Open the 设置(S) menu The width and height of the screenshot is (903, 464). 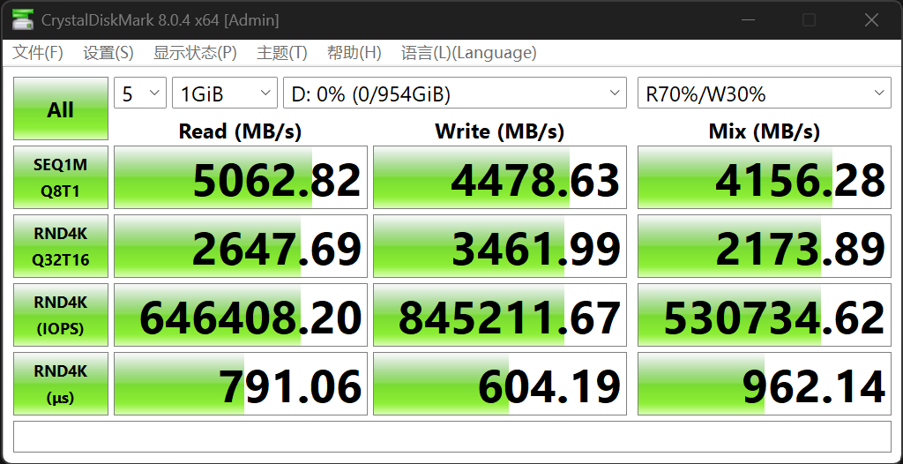tap(108, 53)
